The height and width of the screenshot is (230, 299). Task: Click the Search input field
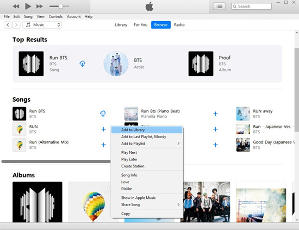(x=251, y=7)
